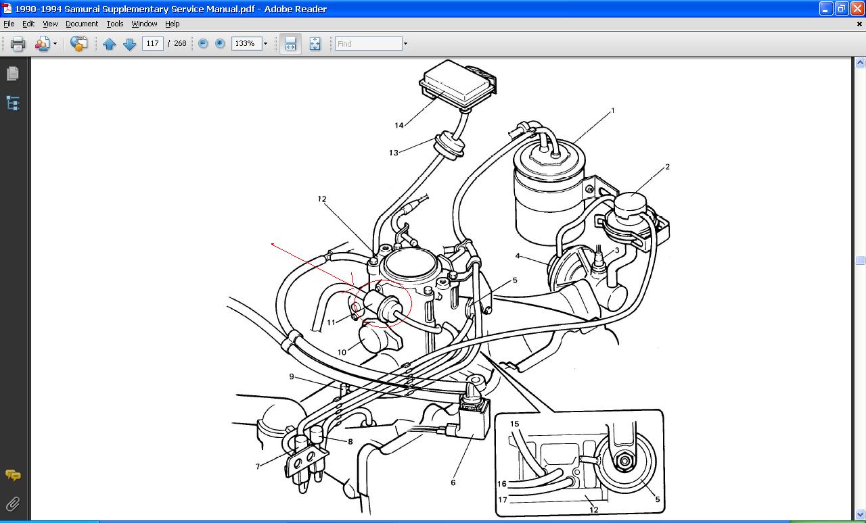Click the zoom in plus button
This screenshot has height=523, width=866.
220,44
